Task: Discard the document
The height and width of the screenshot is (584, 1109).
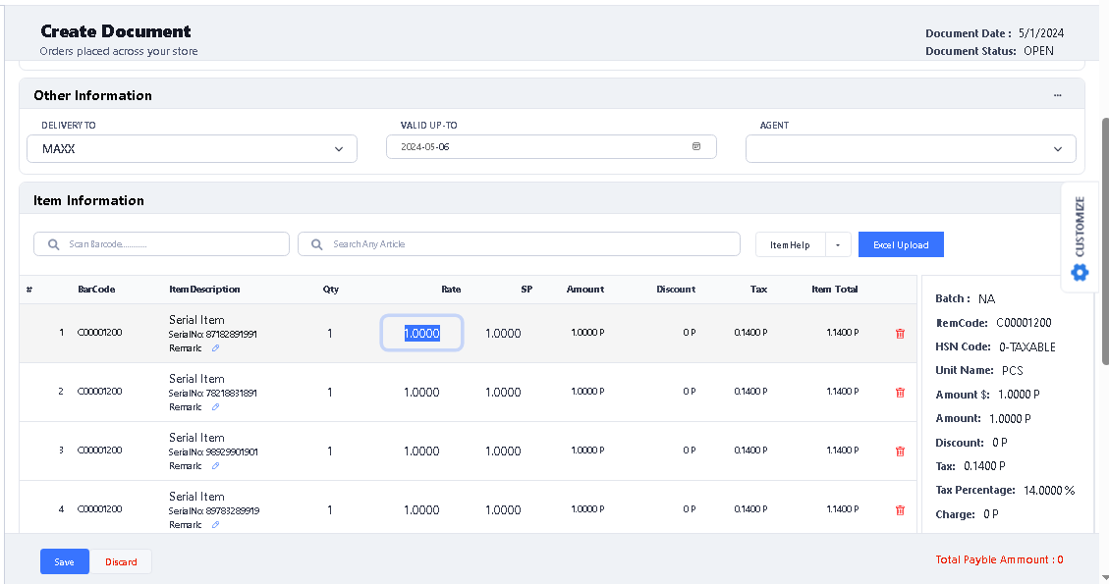Action: pyautogui.click(x=121, y=561)
